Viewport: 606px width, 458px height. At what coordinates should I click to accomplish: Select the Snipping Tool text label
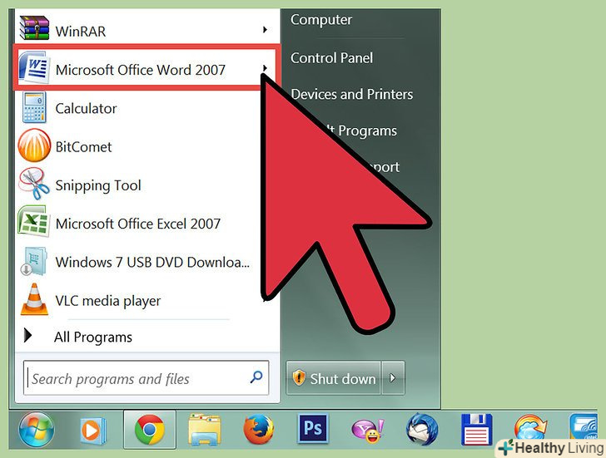pyautogui.click(x=98, y=185)
